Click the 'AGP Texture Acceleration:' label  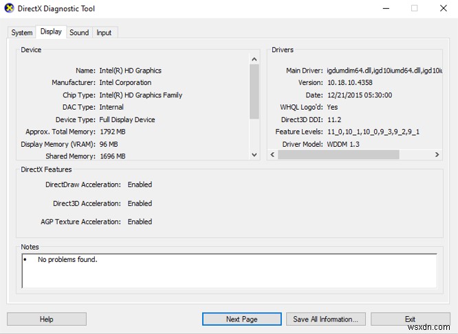coord(81,222)
